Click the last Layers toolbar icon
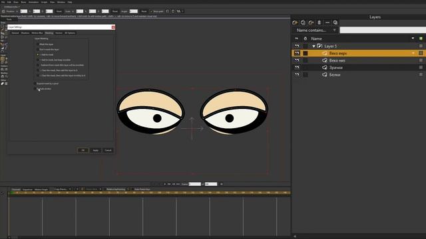426x239 pixels. [335, 23]
